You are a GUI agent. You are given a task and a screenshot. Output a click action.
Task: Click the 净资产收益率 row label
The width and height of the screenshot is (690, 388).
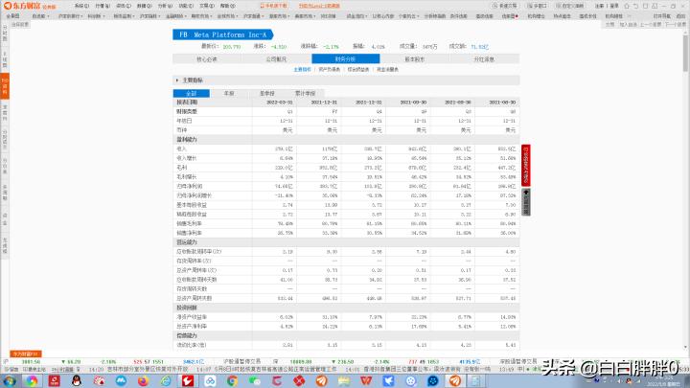[x=192, y=317]
